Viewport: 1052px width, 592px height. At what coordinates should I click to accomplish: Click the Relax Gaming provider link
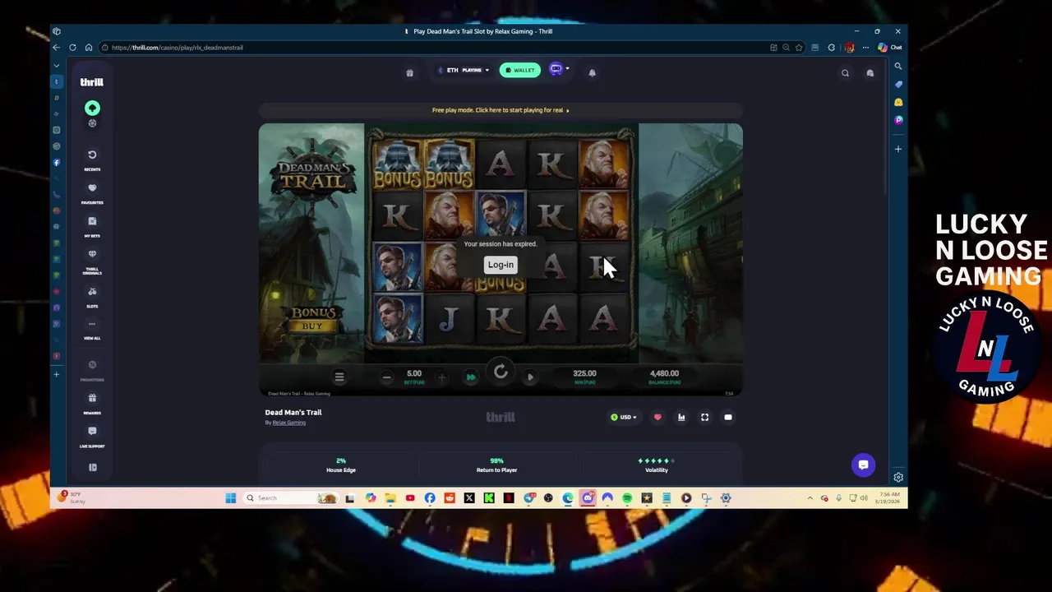click(288, 423)
